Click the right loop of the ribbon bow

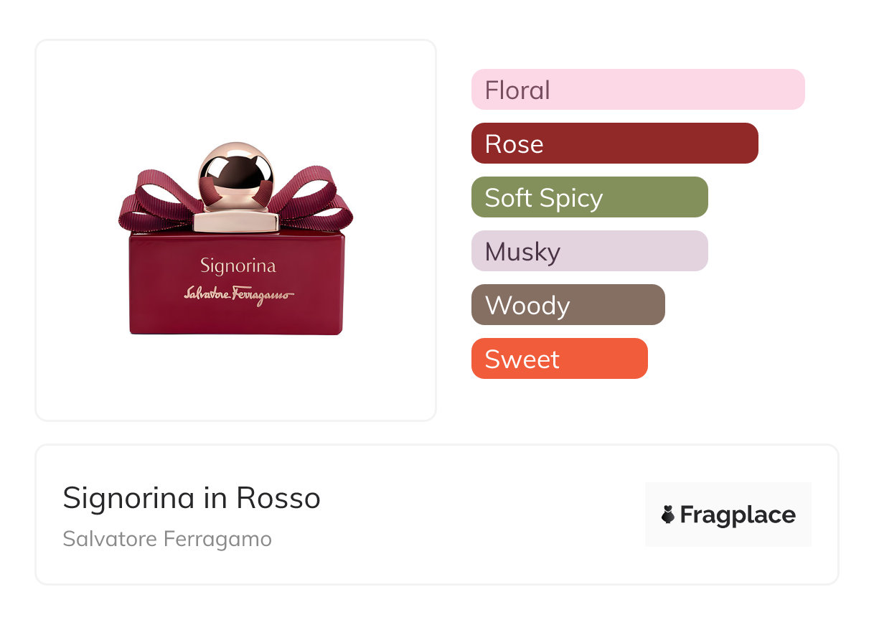(314, 197)
